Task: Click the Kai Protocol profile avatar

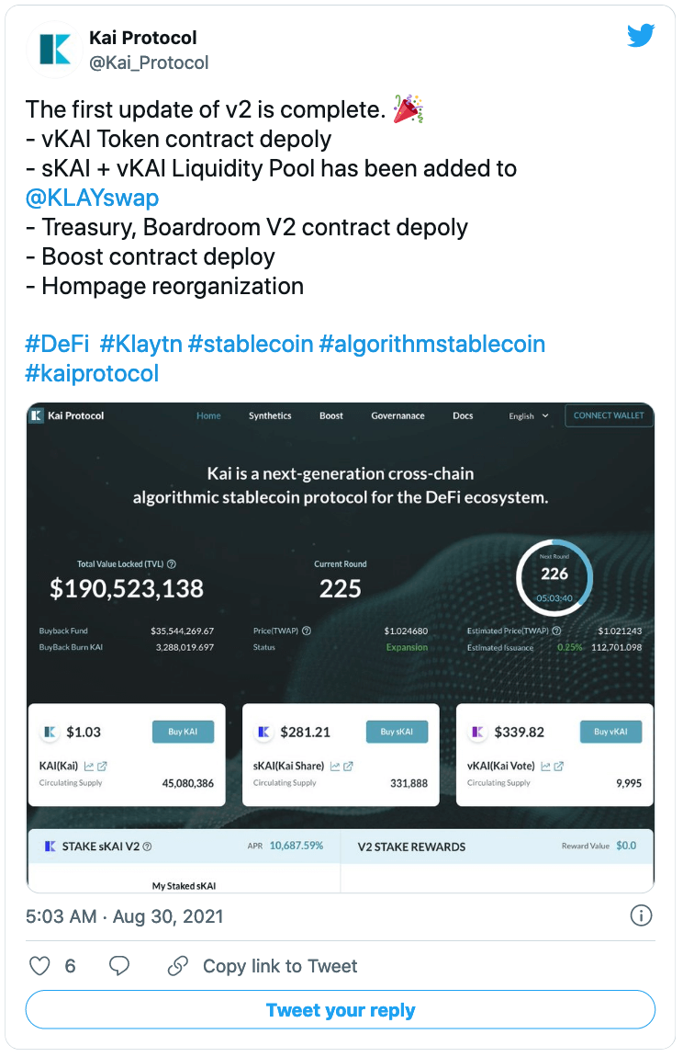Action: click(55, 50)
